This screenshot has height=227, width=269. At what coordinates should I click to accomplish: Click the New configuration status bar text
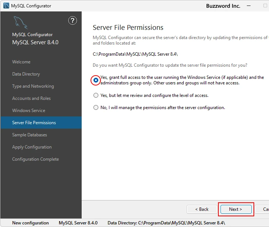click(x=31, y=223)
